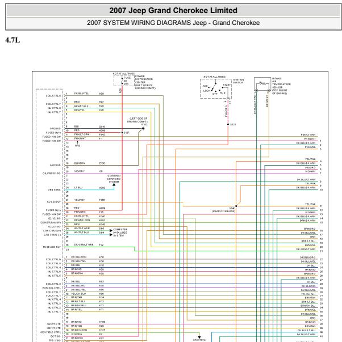This screenshot has width=342, height=342.
Task: Click the 'O2 RETURN (UP)' pin label
Action: [51, 223]
